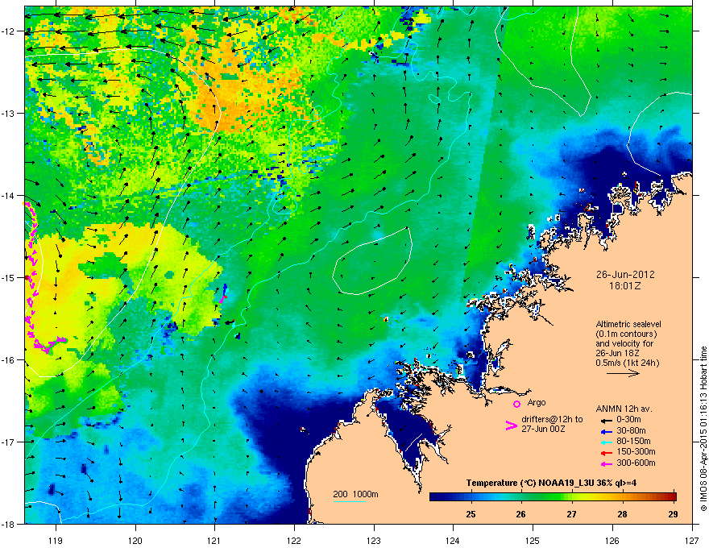Click the longitude axis label 123

(374, 541)
